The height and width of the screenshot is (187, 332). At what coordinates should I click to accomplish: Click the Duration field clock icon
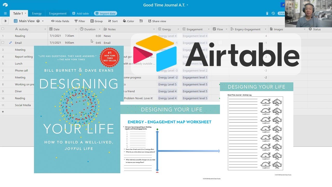82,29
